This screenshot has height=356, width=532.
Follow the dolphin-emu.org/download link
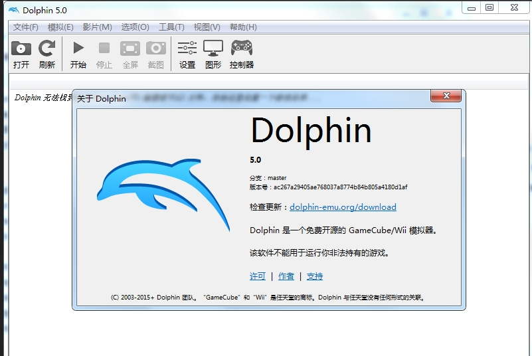[x=343, y=207]
